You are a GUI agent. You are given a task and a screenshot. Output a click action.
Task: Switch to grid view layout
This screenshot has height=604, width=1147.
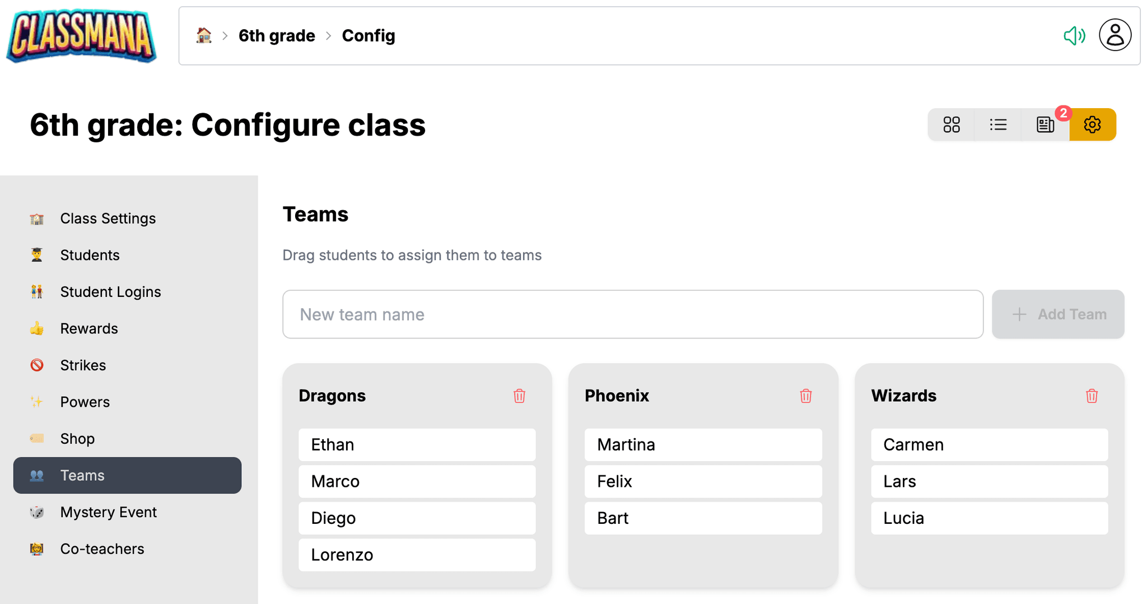(951, 124)
